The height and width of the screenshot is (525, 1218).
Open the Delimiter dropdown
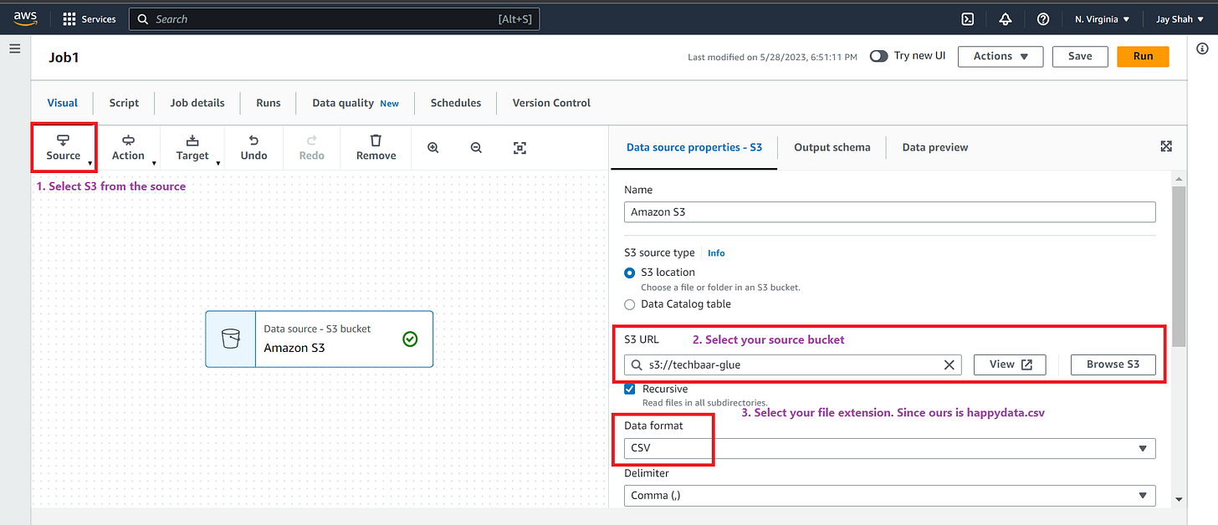pos(890,496)
